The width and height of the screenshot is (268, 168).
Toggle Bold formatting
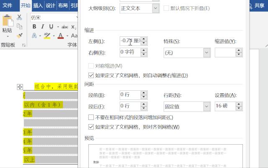(34, 26)
